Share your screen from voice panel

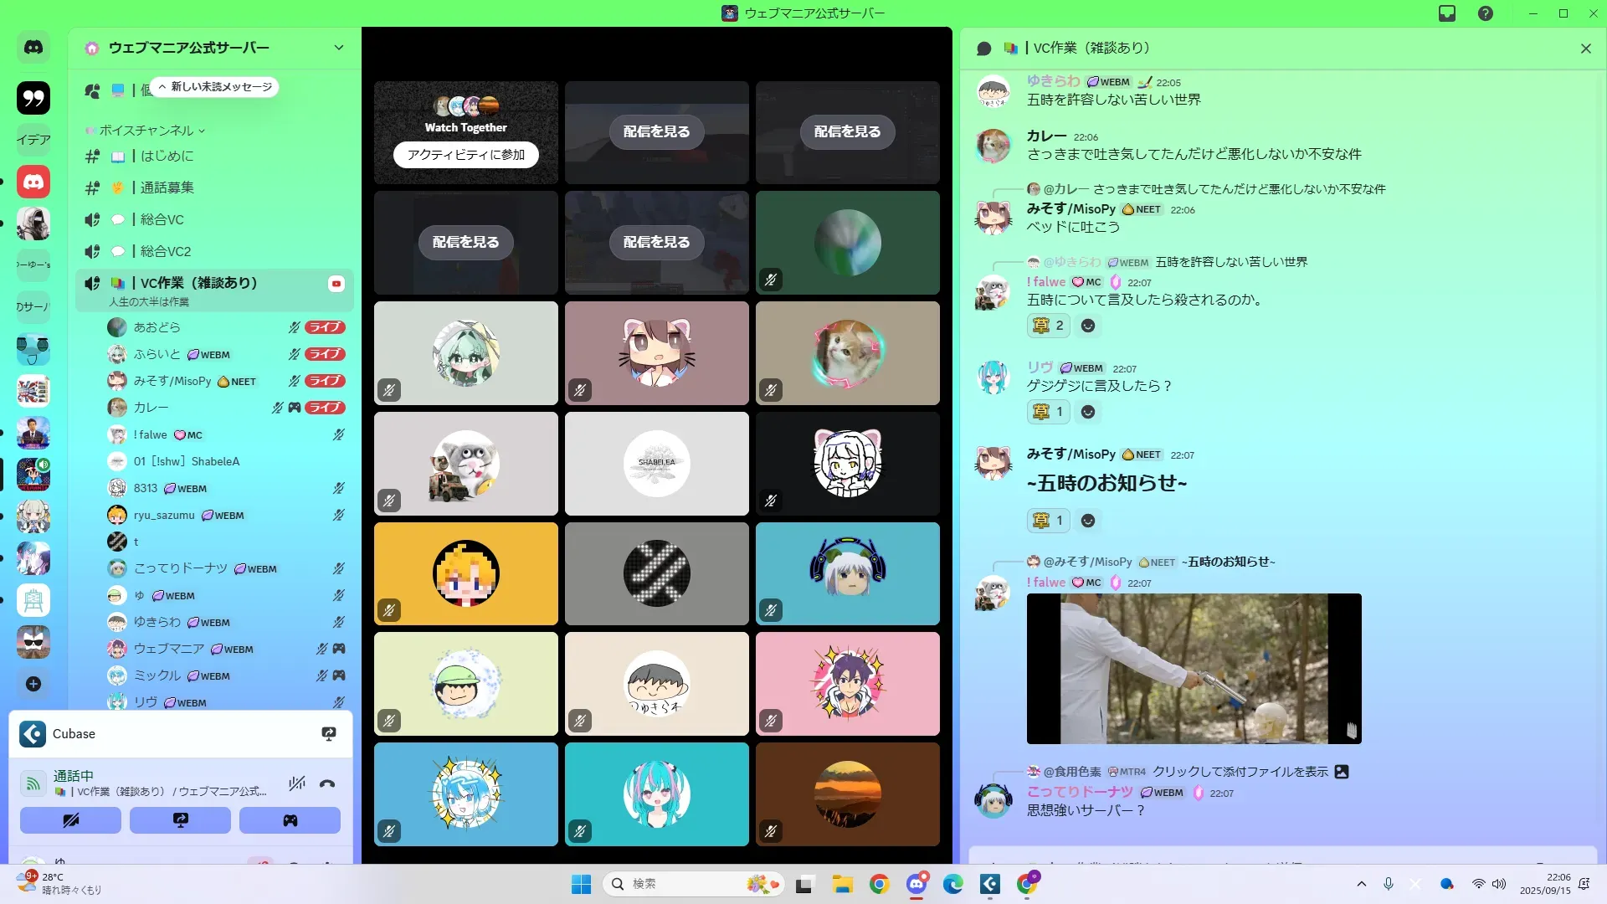click(x=180, y=820)
